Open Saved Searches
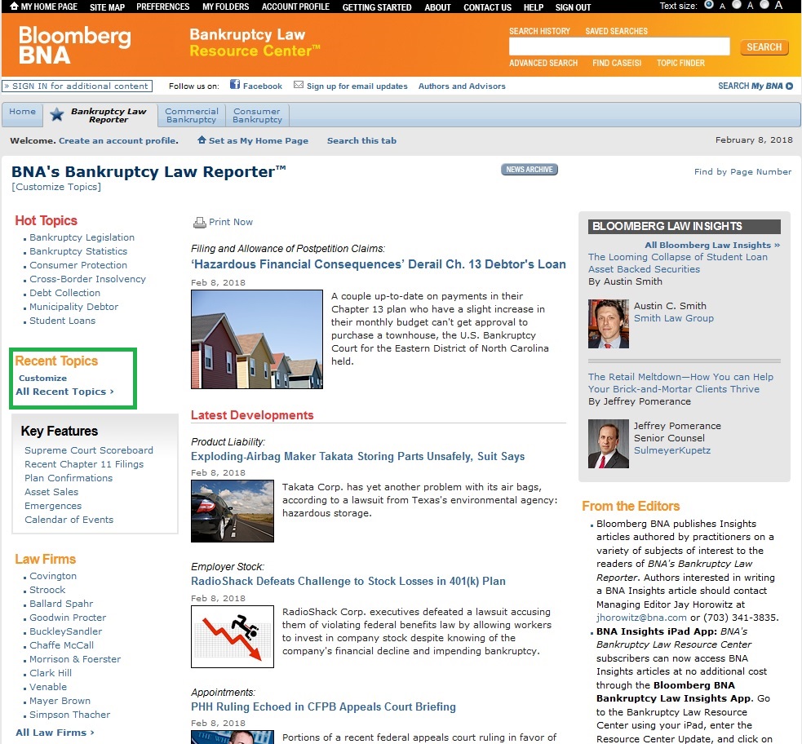This screenshot has height=744, width=802. point(616,31)
